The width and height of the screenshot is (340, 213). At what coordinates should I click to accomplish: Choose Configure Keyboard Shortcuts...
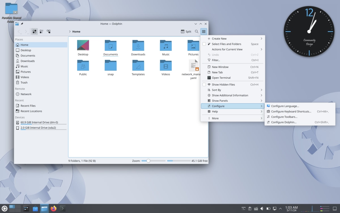coord(300,112)
